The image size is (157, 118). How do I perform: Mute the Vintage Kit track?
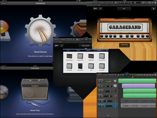99,81
